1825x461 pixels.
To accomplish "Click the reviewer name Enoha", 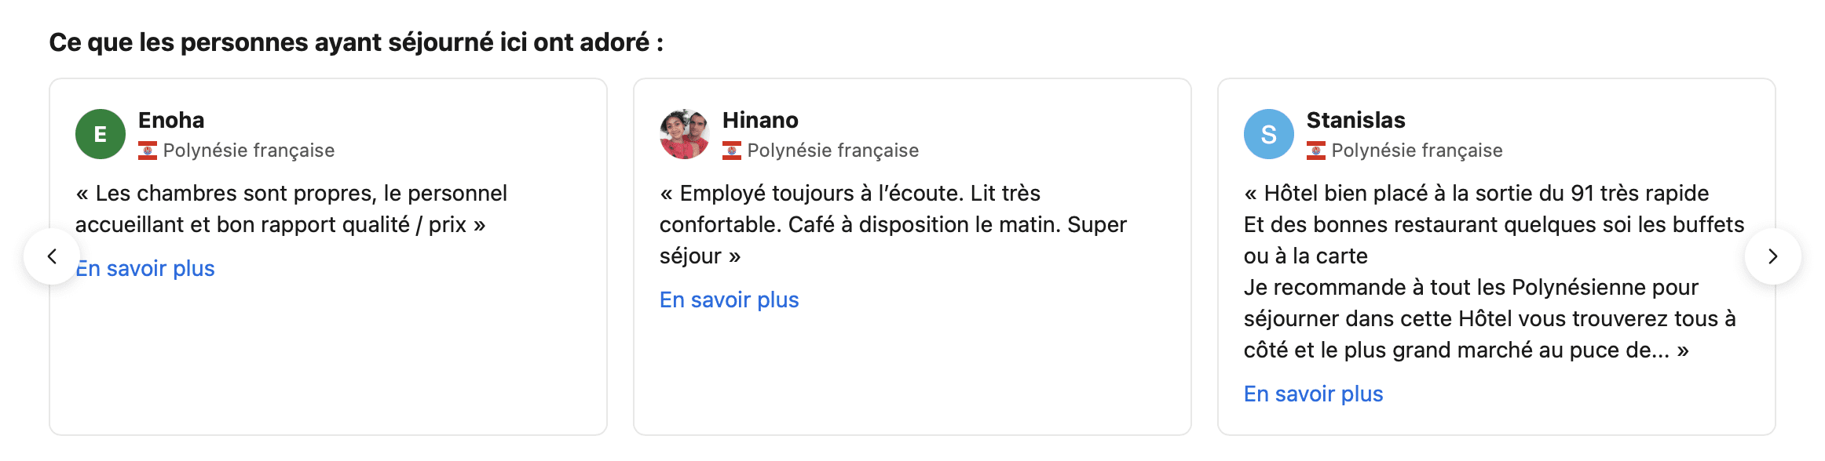I will click(x=171, y=120).
